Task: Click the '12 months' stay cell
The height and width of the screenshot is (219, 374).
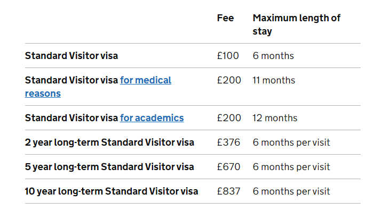Action: (275, 117)
